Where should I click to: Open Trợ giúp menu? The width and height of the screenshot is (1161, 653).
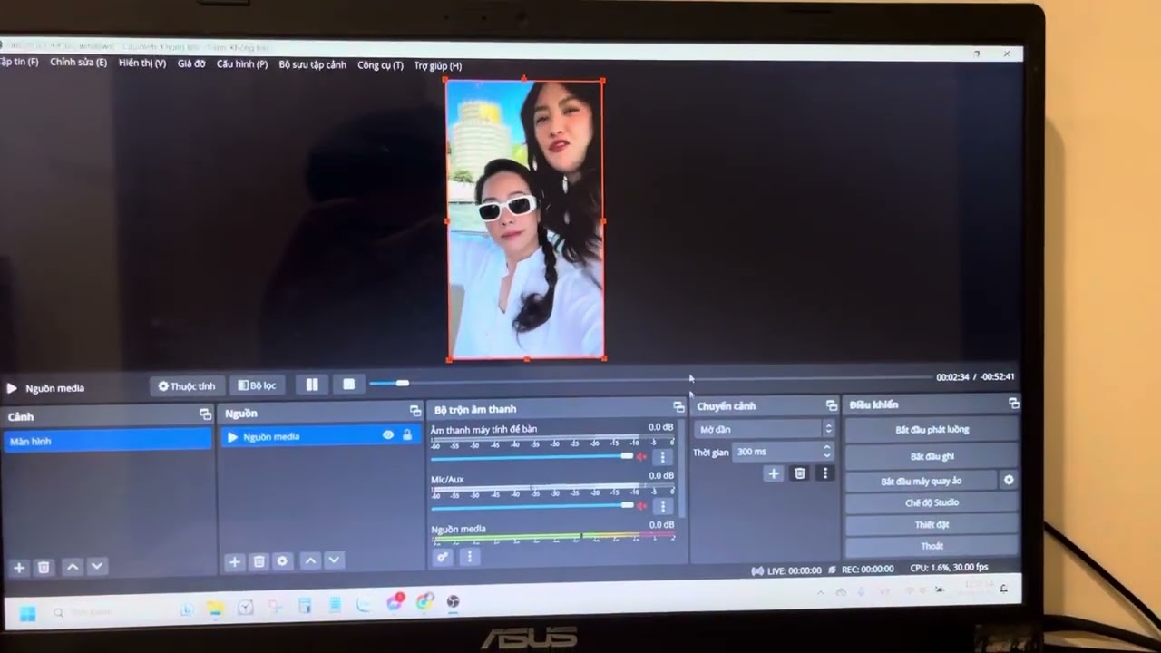coord(438,66)
